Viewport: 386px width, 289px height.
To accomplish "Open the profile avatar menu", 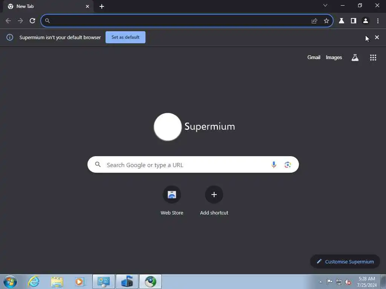I will point(366,21).
